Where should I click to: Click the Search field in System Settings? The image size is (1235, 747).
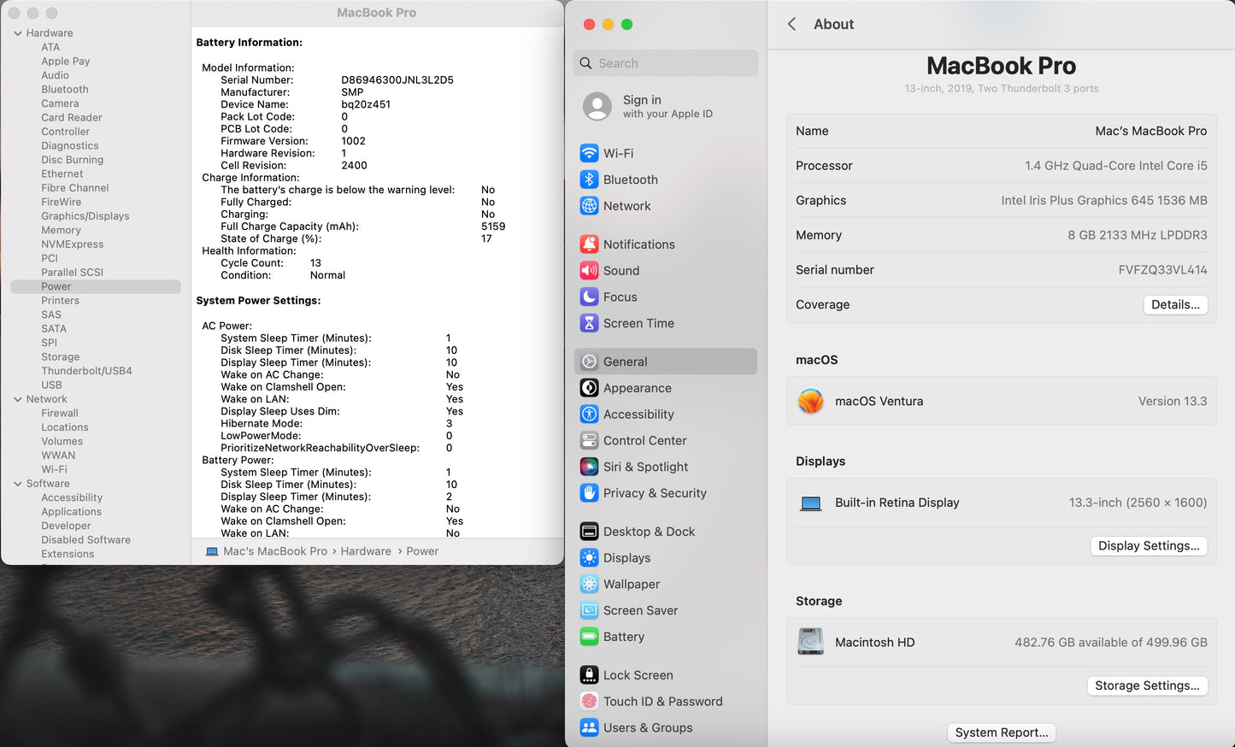tap(666, 62)
